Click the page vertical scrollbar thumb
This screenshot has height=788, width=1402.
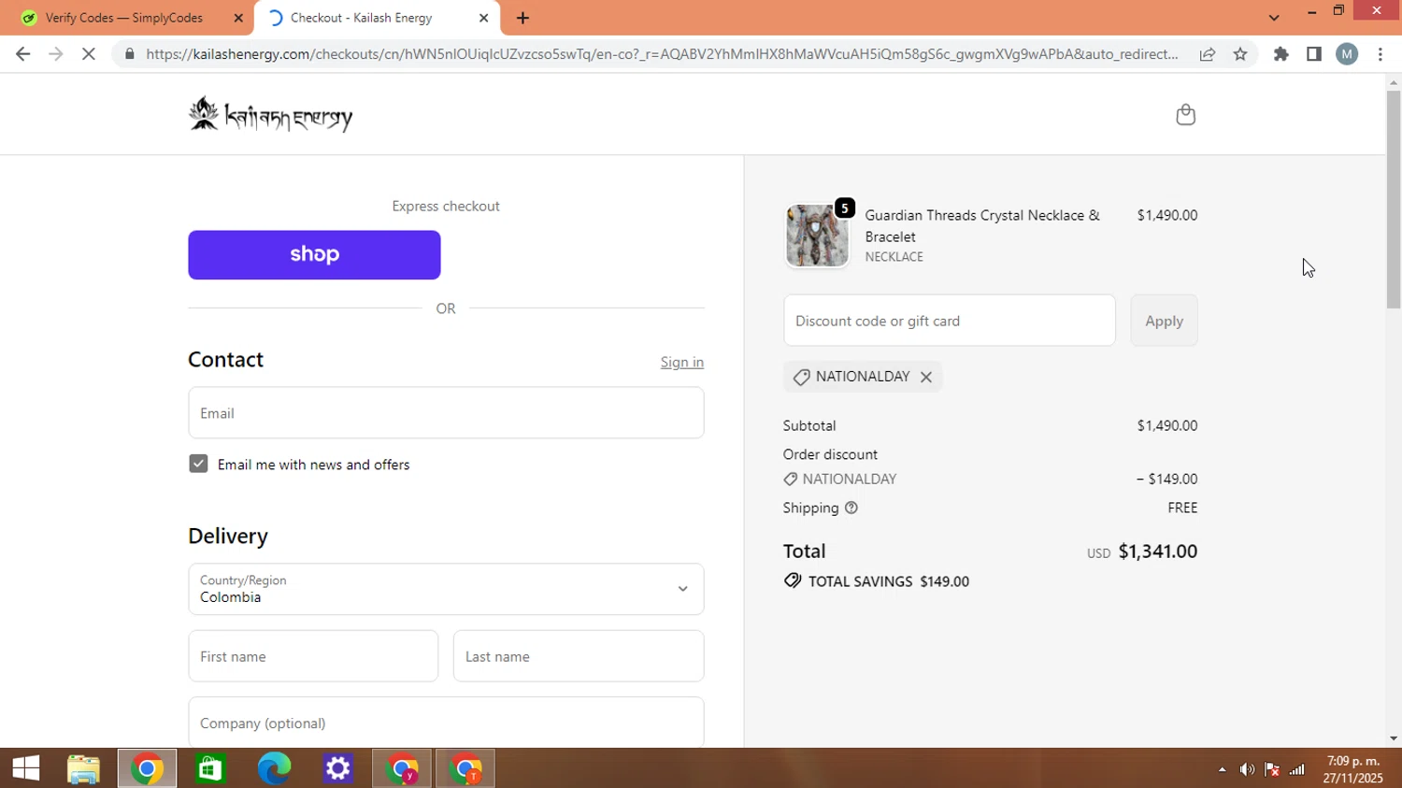coord(1394,200)
